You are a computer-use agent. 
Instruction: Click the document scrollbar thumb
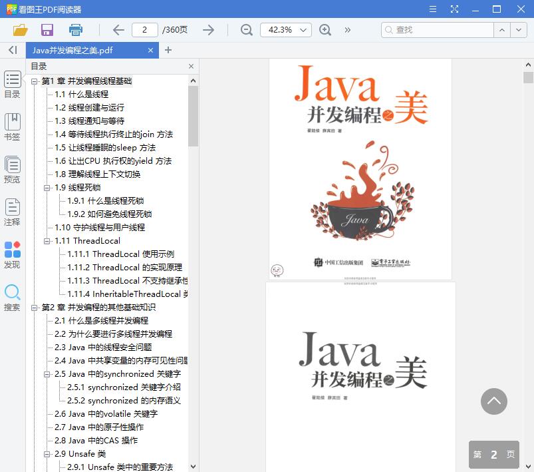(x=528, y=77)
